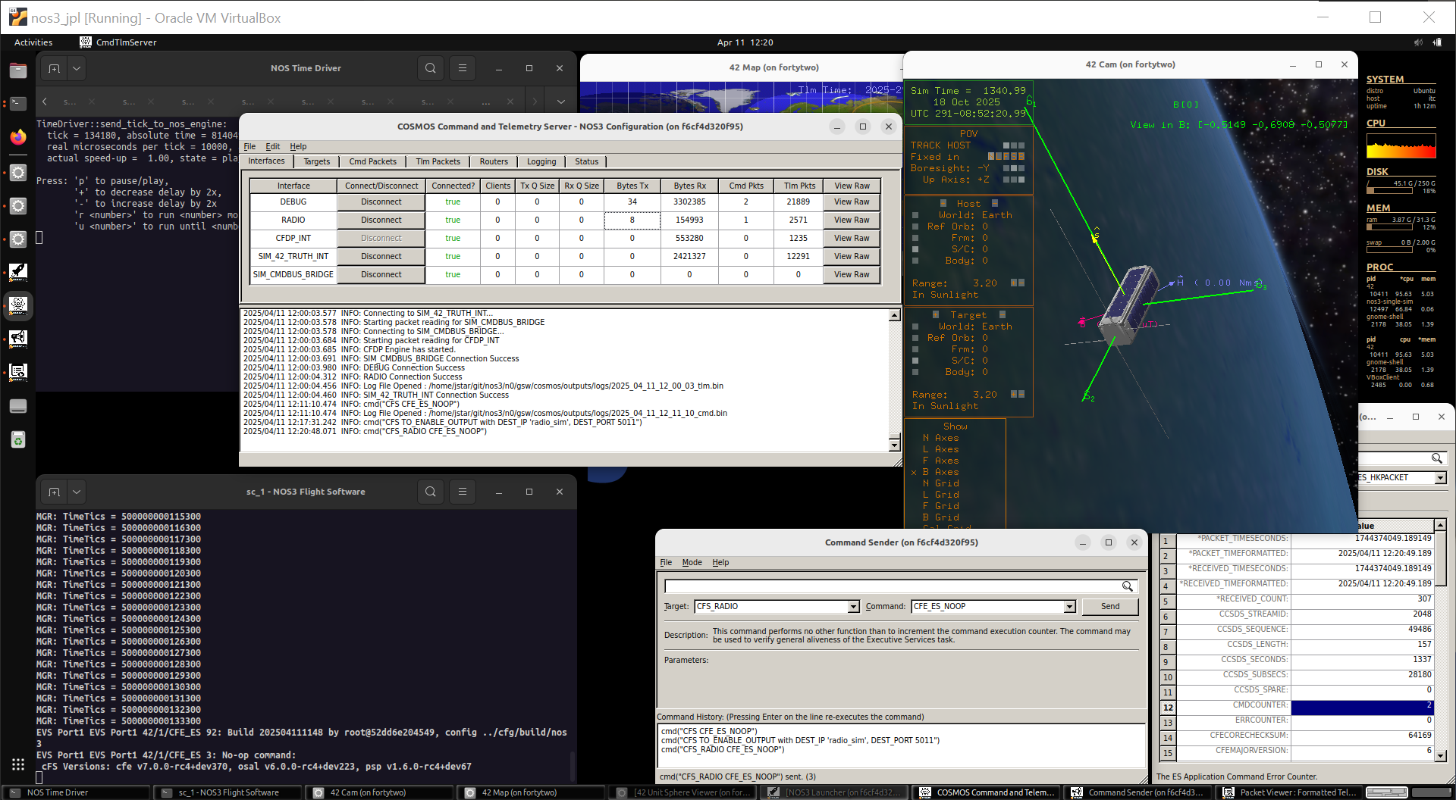
Task: Search in sc_1 Flight Software terminal
Action: pos(430,492)
